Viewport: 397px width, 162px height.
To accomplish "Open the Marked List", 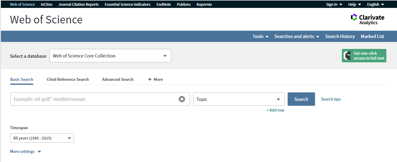I will pyautogui.click(x=372, y=36).
